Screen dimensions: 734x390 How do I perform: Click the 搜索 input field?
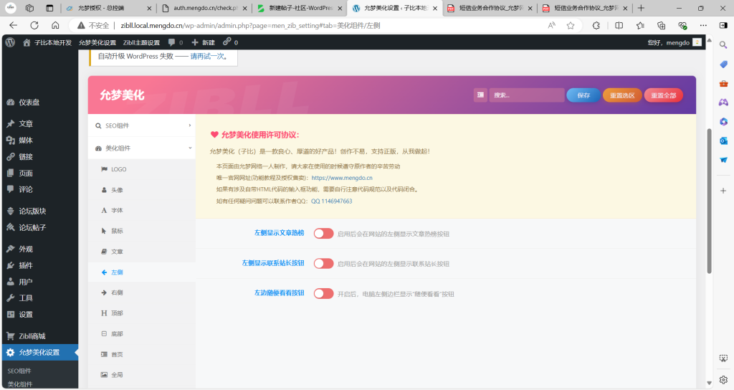coord(526,95)
